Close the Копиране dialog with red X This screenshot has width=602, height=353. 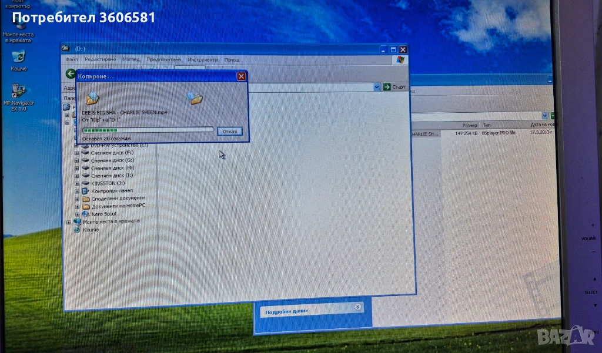(241, 76)
